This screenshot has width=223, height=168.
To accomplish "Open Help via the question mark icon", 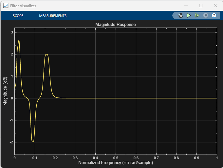I will [x=214, y=15].
